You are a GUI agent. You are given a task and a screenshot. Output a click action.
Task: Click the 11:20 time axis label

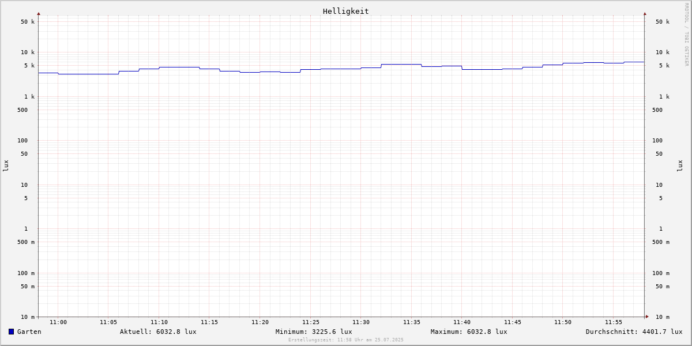tap(260, 322)
